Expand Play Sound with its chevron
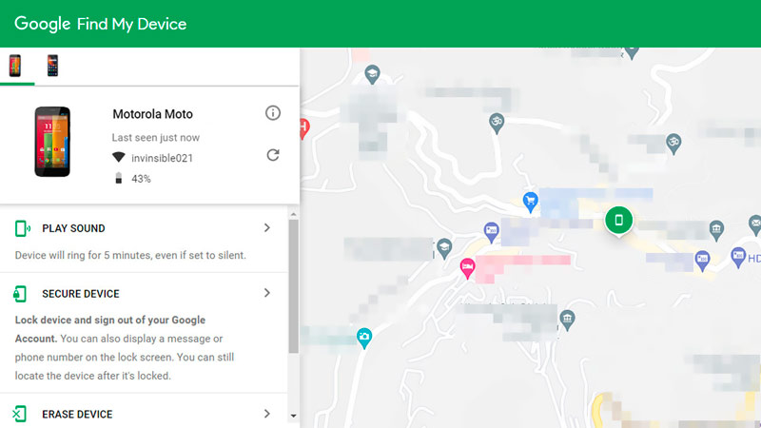The height and width of the screenshot is (428, 761). coord(267,228)
